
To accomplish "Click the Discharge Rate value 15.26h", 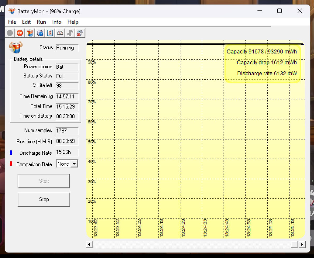I will [x=67, y=153].
